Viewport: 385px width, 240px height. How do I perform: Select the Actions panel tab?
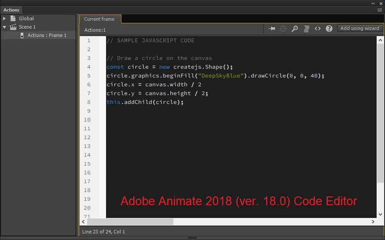(x=11, y=10)
